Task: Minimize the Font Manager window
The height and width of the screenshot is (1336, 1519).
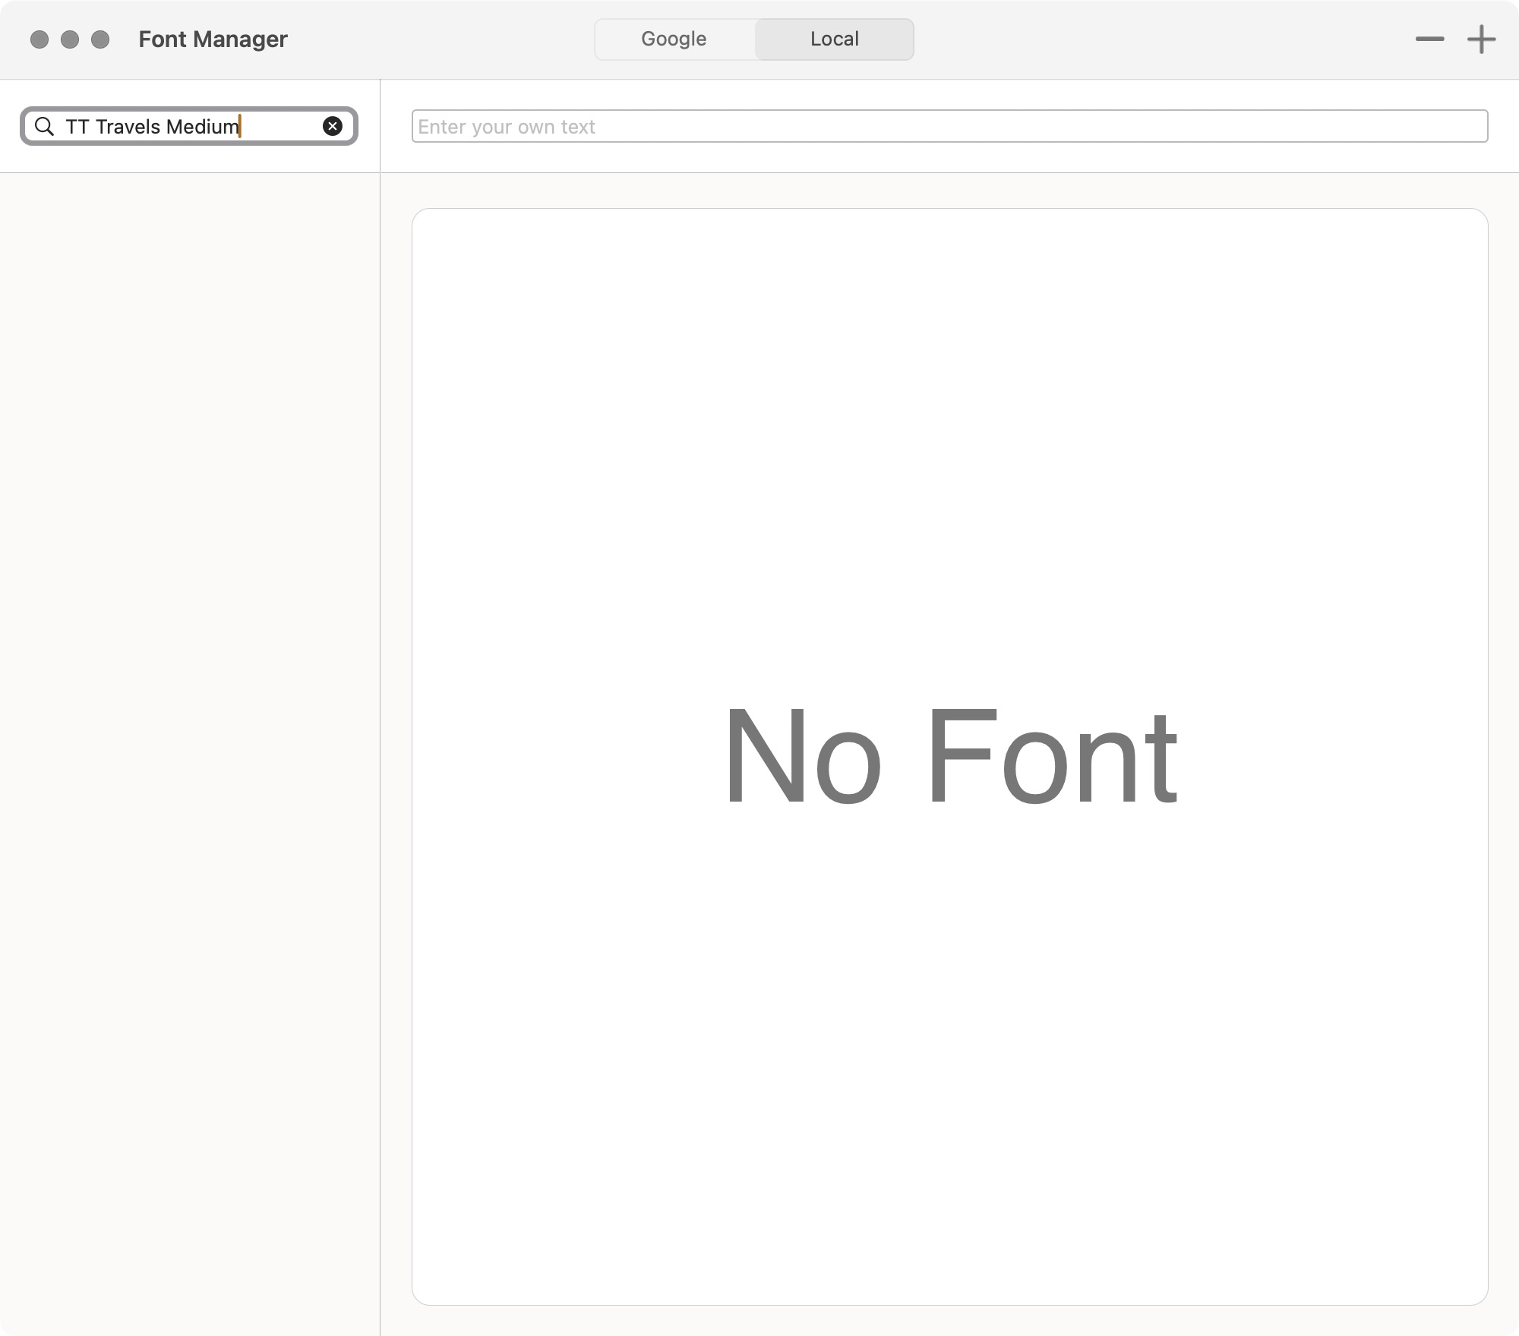Action: (x=70, y=39)
